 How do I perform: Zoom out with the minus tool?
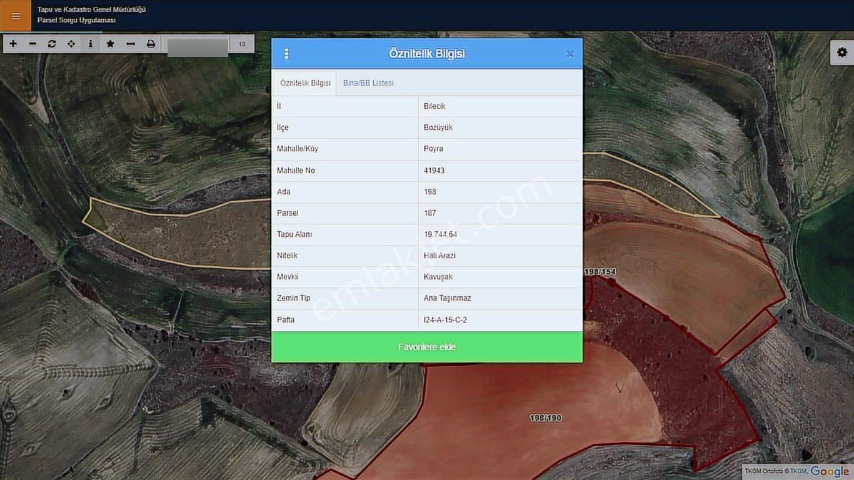point(33,44)
